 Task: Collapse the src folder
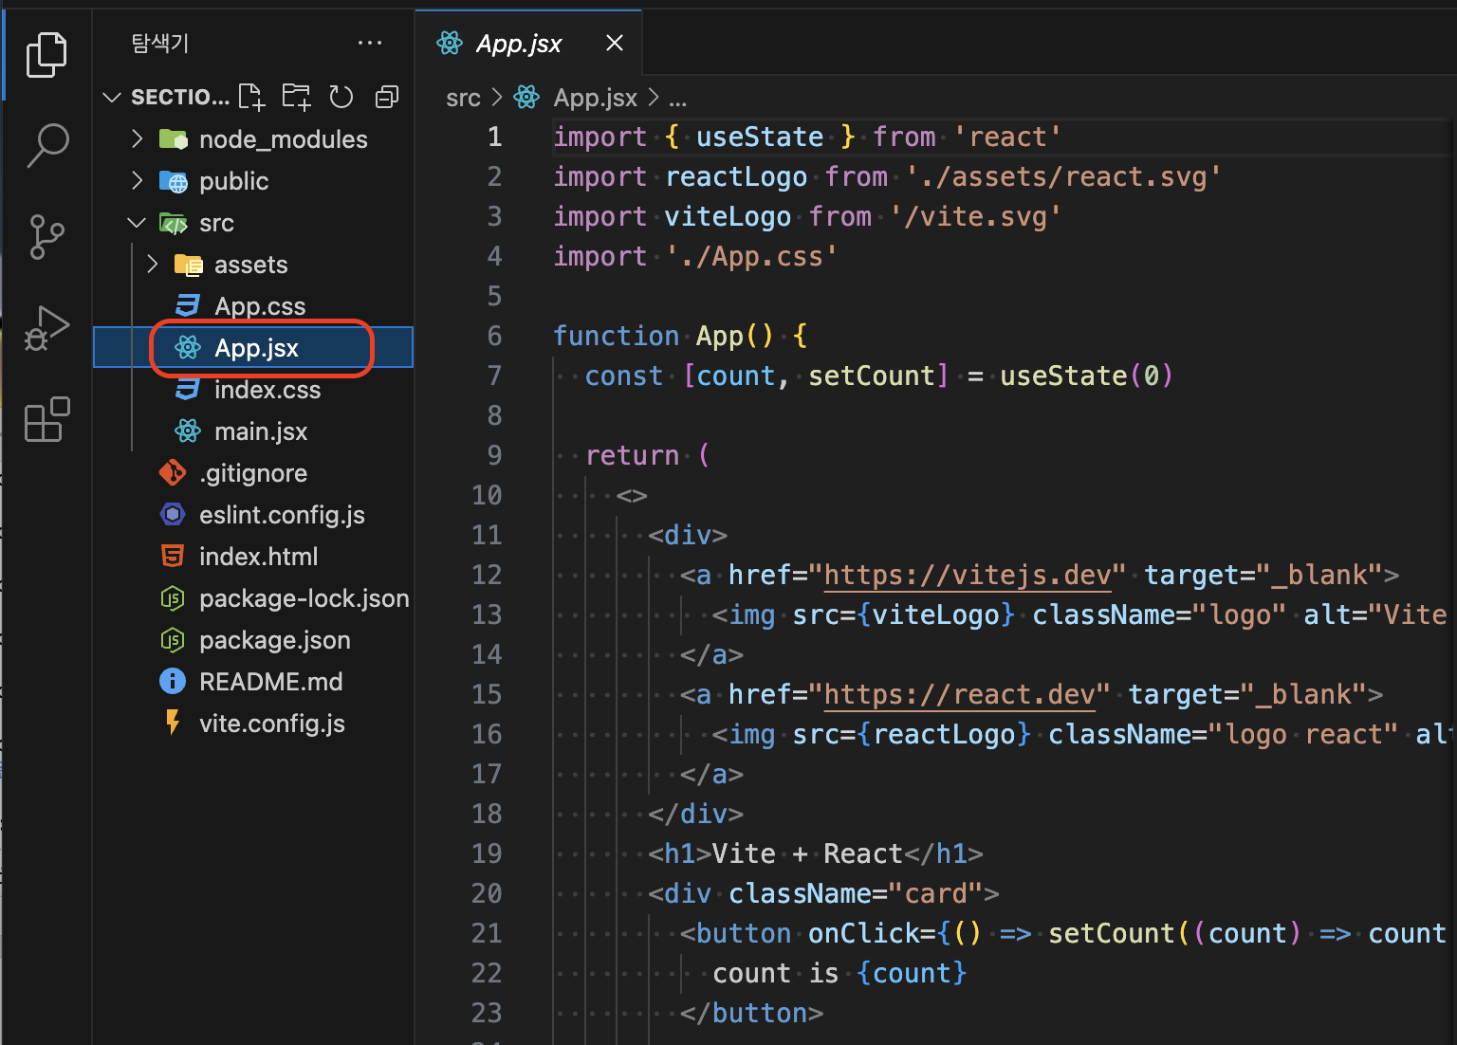point(138,223)
